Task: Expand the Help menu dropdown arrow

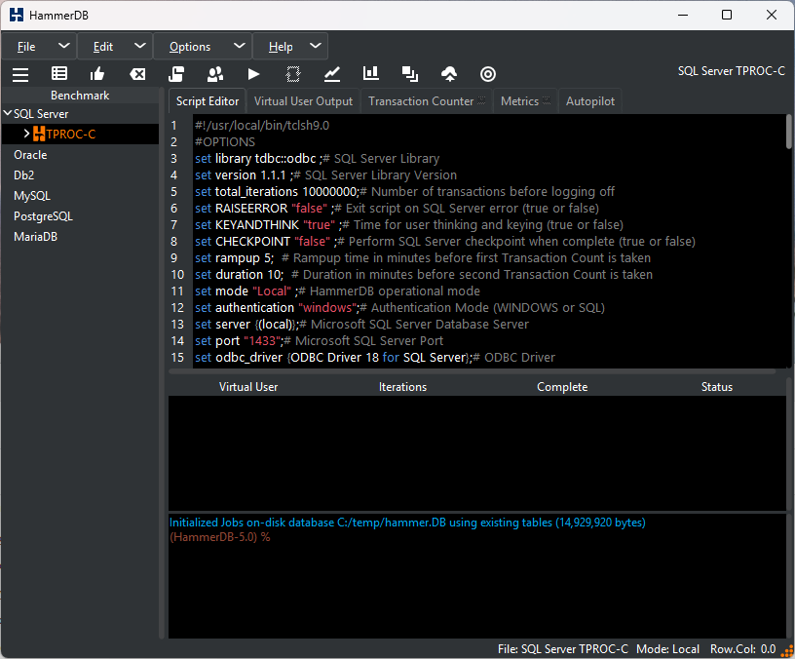Action: (316, 46)
